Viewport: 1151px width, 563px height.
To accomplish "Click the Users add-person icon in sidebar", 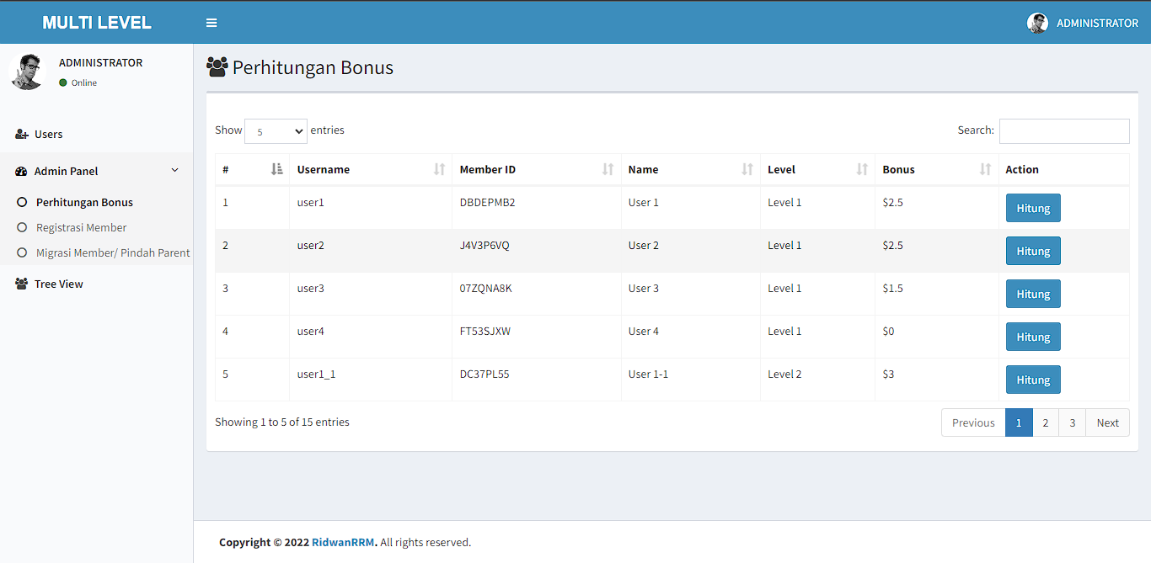I will (x=22, y=135).
